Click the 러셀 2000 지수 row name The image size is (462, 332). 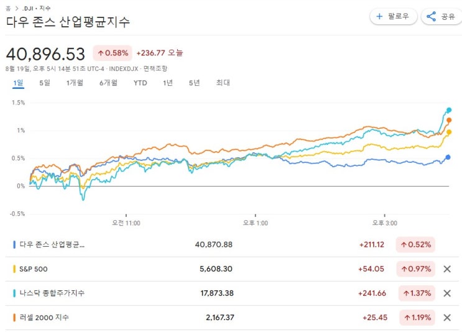pos(44,317)
